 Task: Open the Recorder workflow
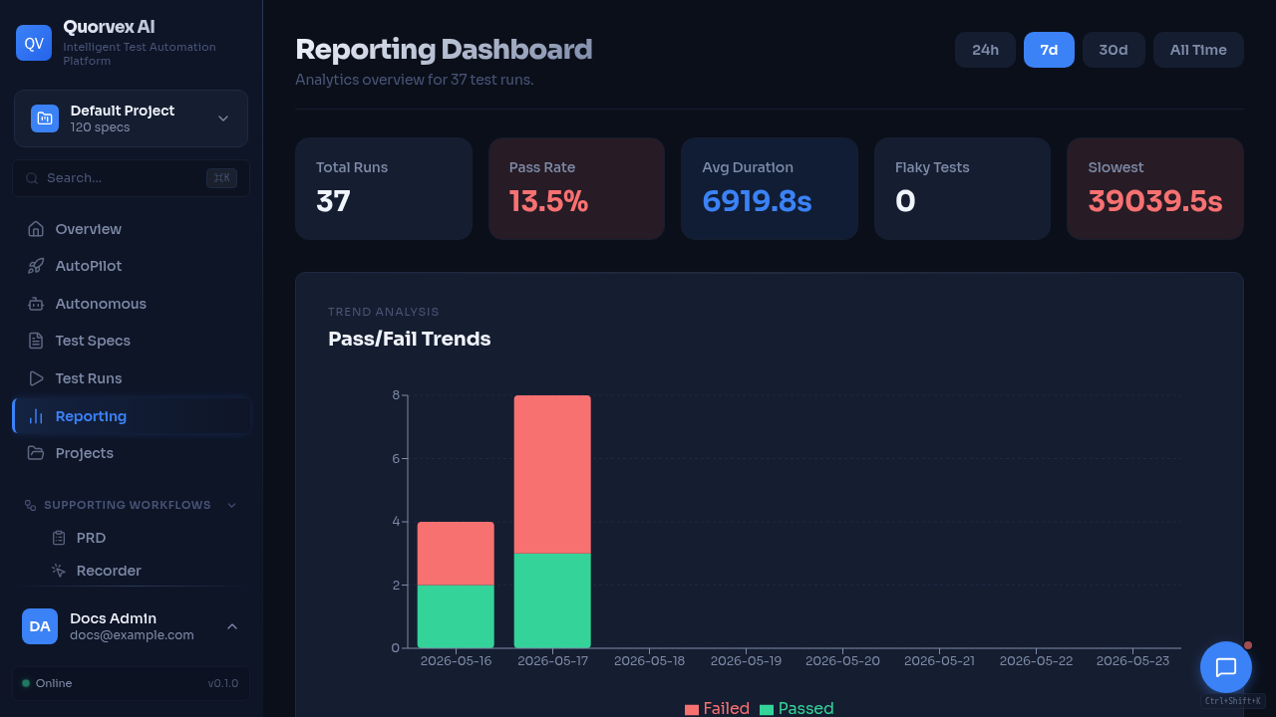[144, 571]
